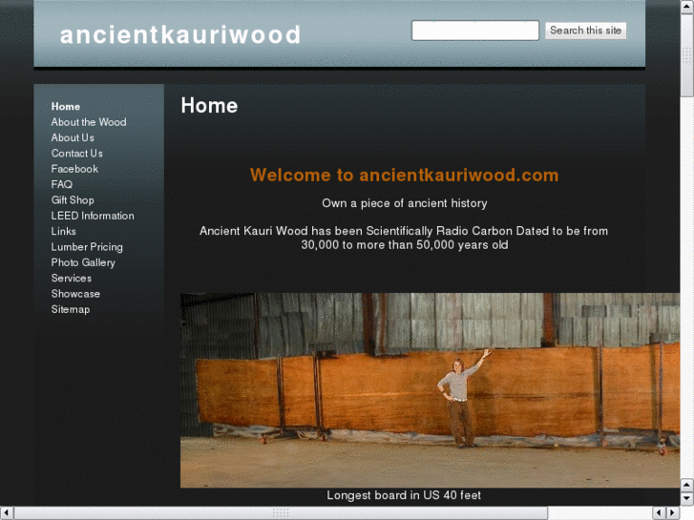This screenshot has width=694, height=520.
Task: Select the Links sidebar entry
Action: pos(63,232)
